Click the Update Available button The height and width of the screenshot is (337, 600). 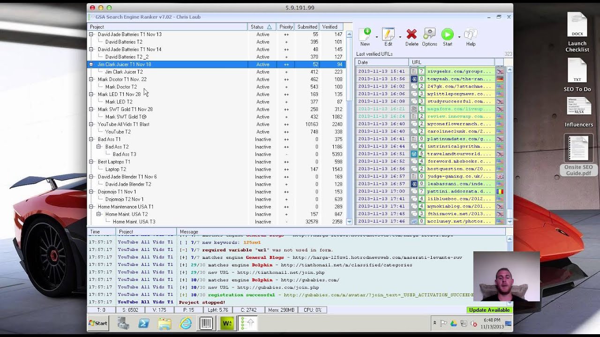coord(489,310)
